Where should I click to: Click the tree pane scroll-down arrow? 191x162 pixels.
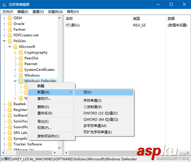click(59, 148)
